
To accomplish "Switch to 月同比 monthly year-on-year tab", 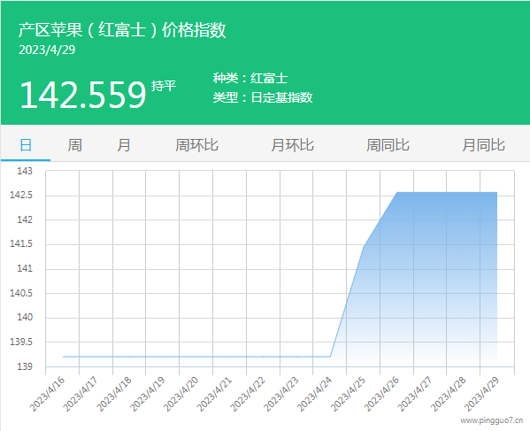I will (484, 145).
